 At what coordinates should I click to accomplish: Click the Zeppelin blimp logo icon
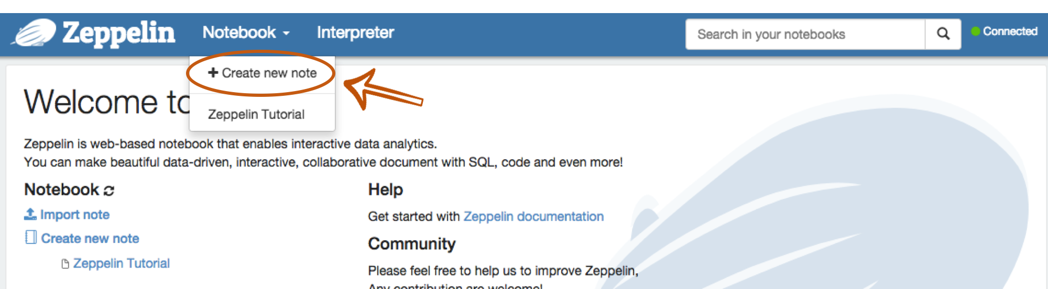36,33
